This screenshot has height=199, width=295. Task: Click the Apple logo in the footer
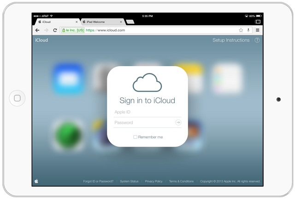pos(36,181)
